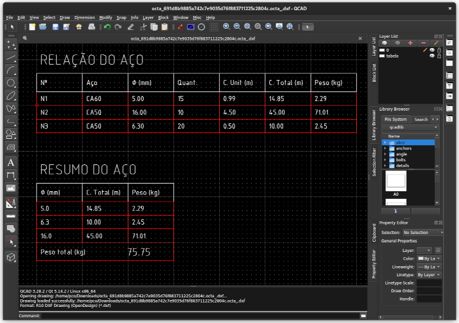Select the Ellipse drawing tool
The width and height of the screenshot is (459, 323).
click(11, 96)
